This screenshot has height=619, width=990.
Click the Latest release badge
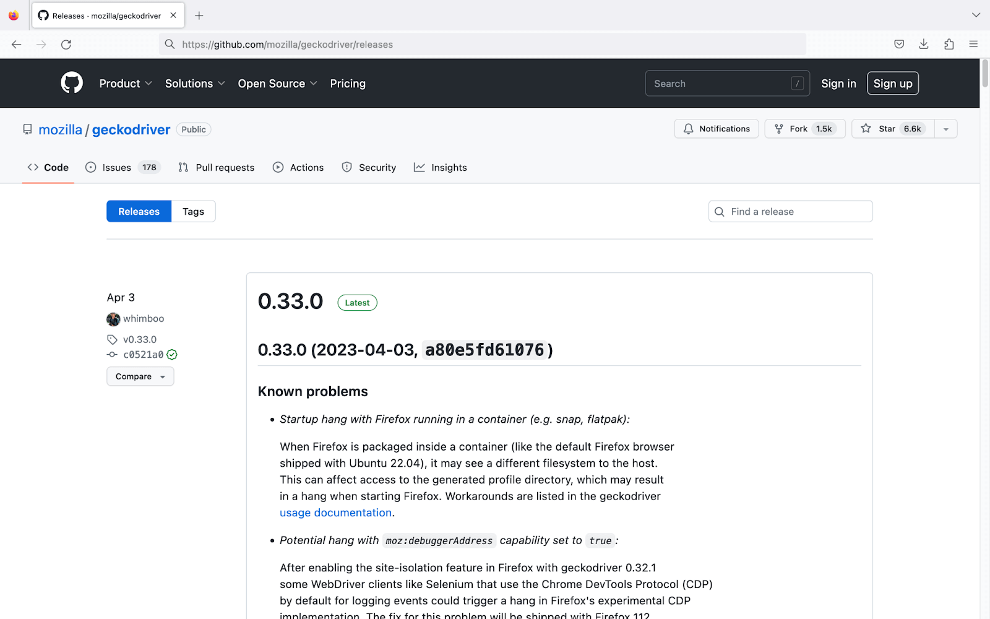[357, 303]
